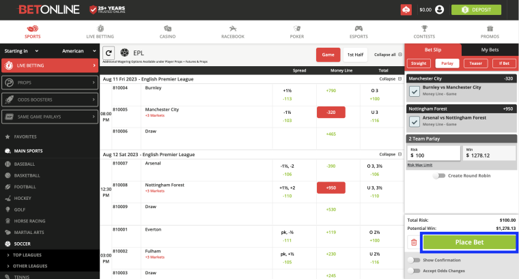
Task: Choose the Teaser bet type tab
Action: tap(476, 63)
